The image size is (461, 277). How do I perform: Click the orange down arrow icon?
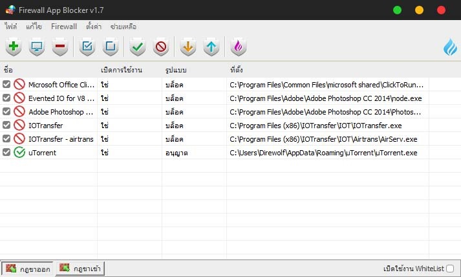pyautogui.click(x=188, y=46)
